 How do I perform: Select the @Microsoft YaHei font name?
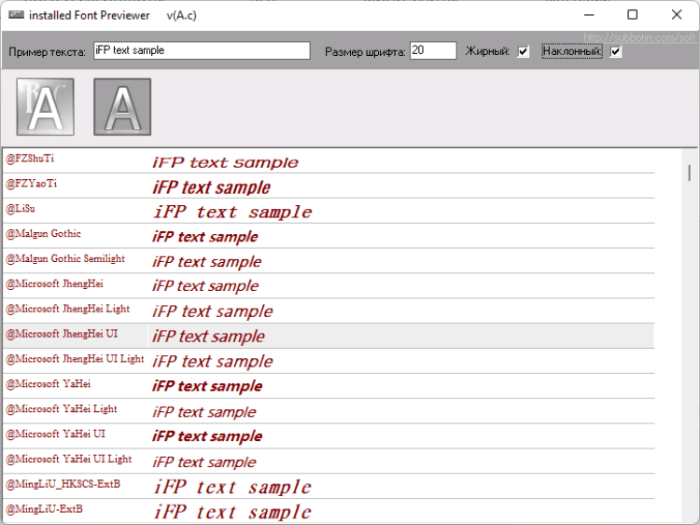pyautogui.click(x=49, y=383)
